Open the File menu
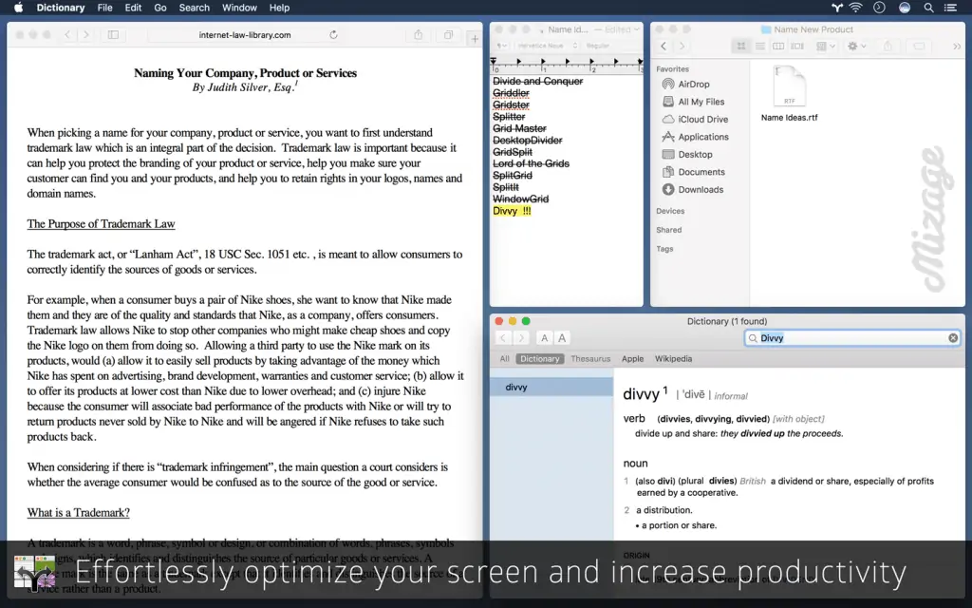 104,8
